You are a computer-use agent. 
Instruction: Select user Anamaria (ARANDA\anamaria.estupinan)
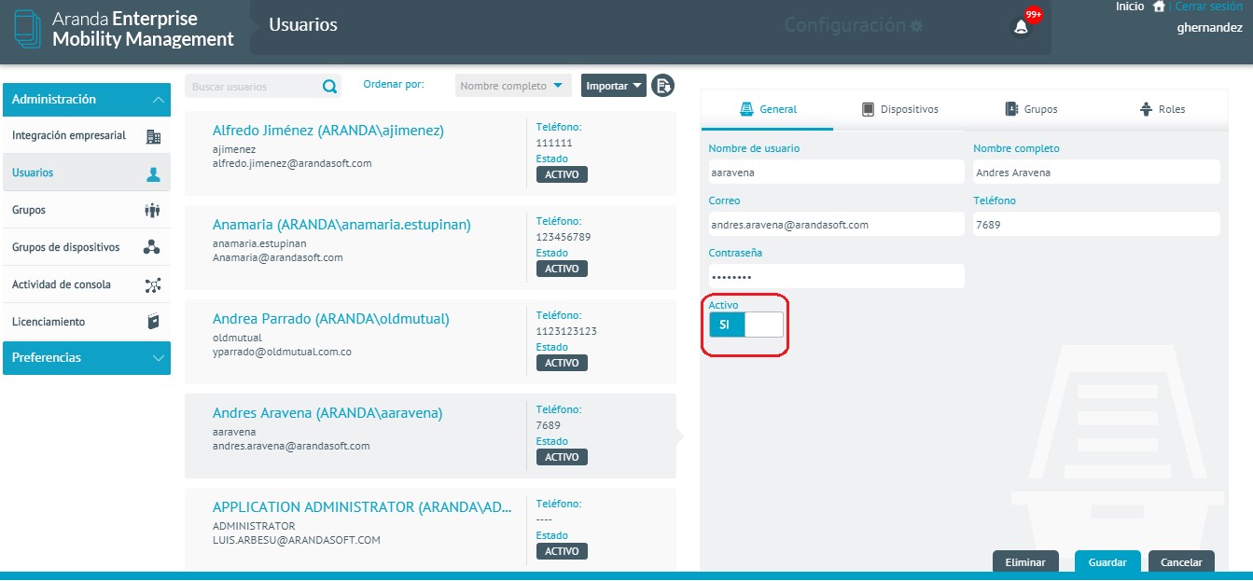430,247
